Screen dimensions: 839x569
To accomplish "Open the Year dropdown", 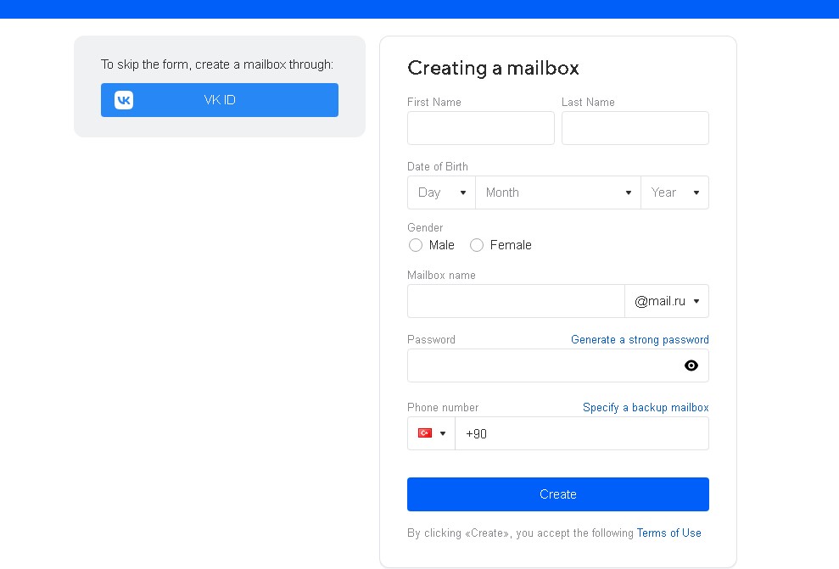I will (674, 192).
